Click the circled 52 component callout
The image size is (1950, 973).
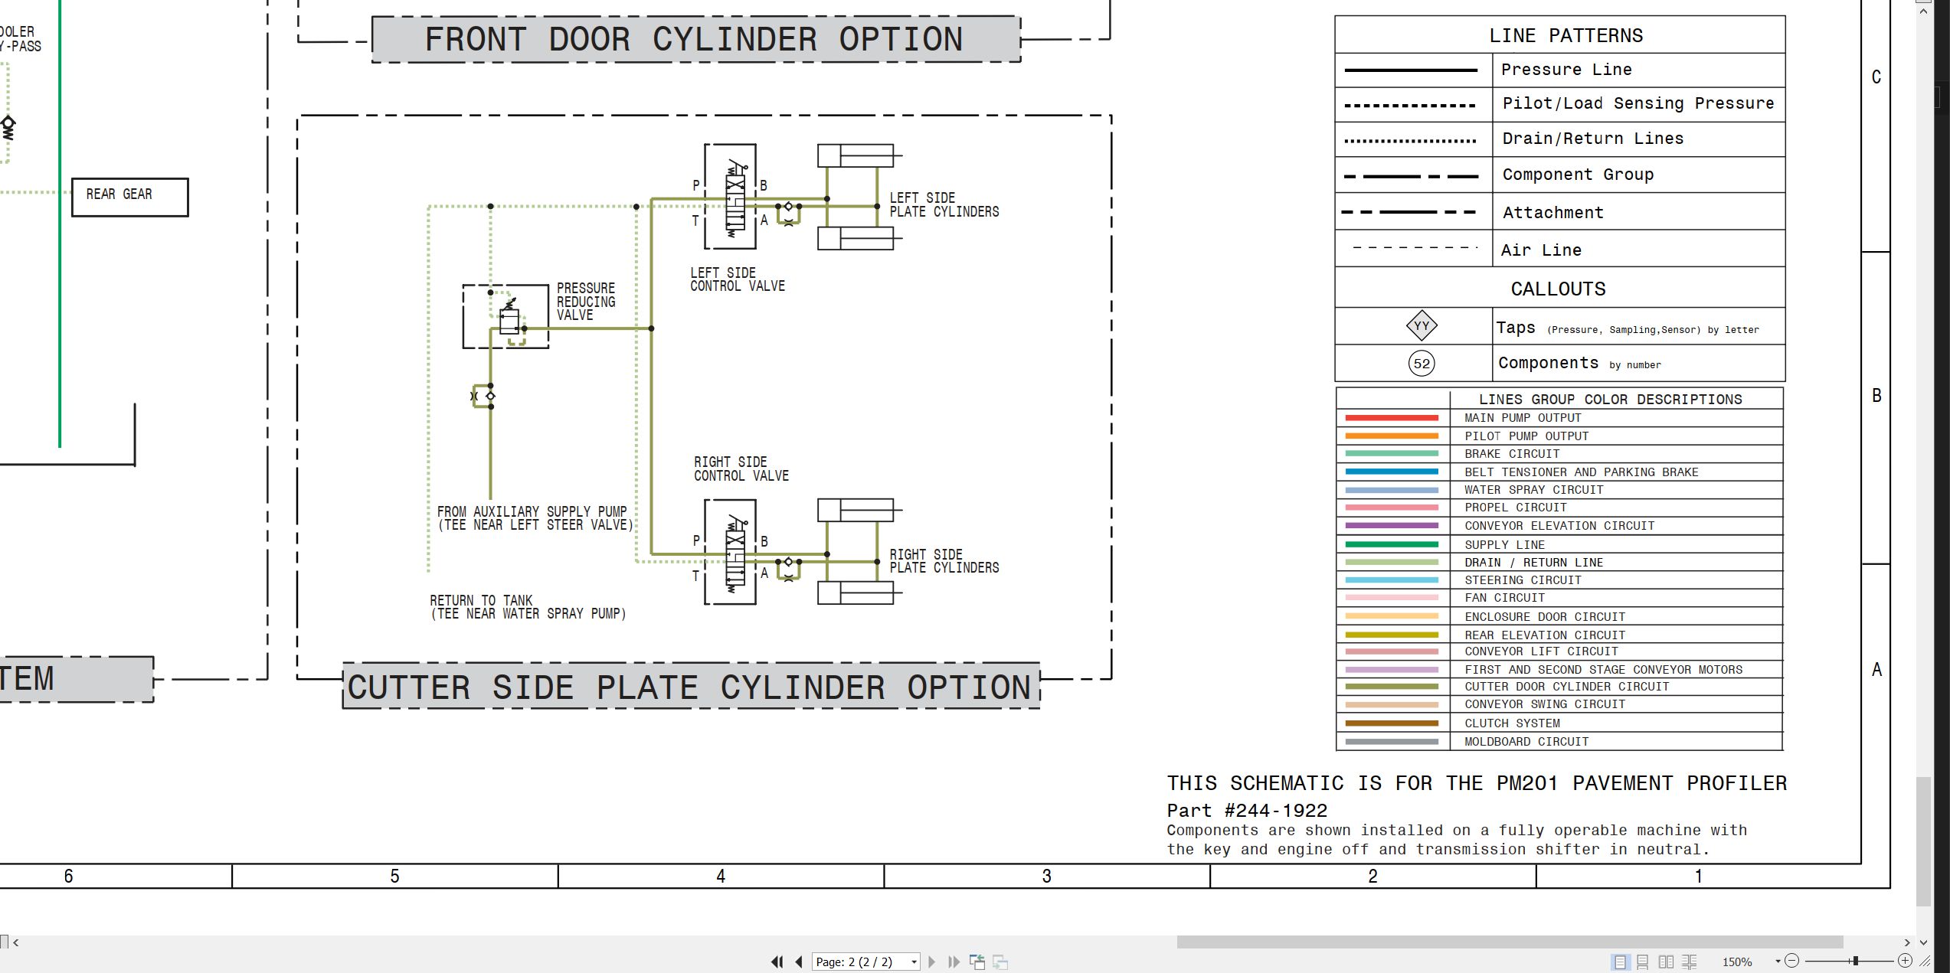click(1422, 364)
